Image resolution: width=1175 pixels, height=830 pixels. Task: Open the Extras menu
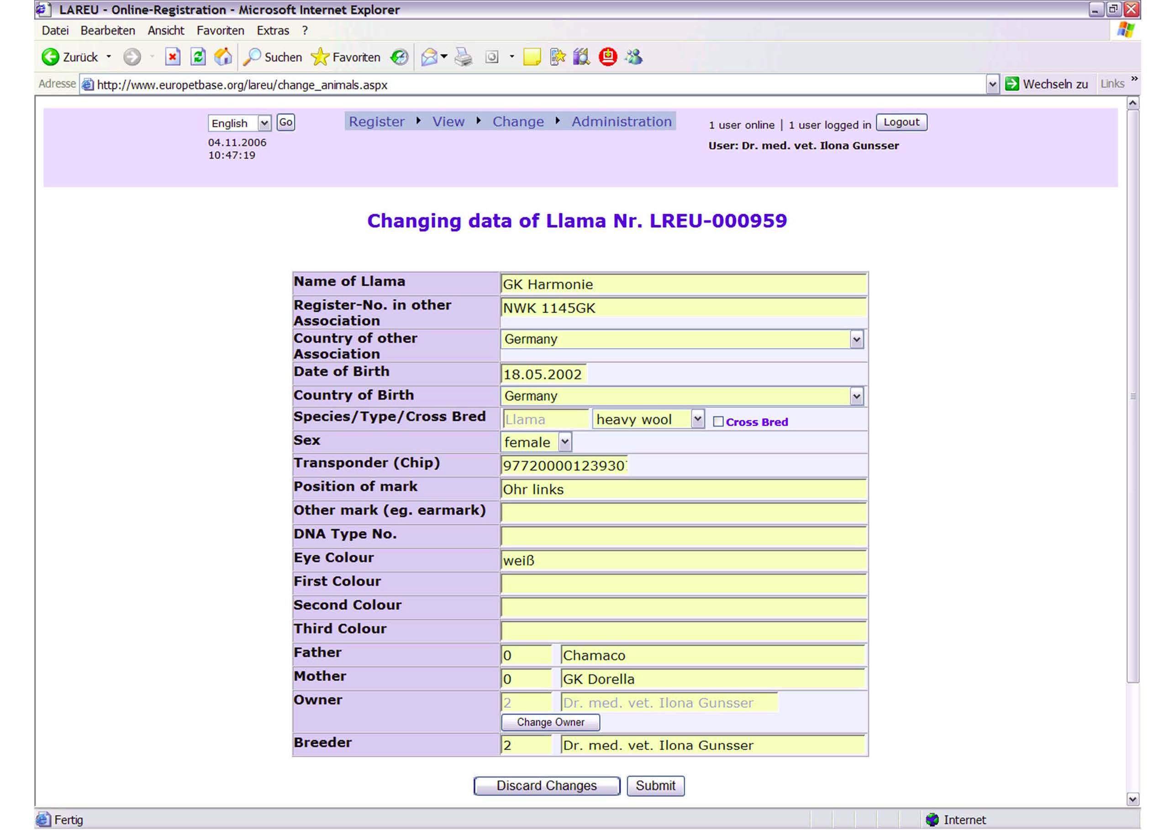(273, 31)
